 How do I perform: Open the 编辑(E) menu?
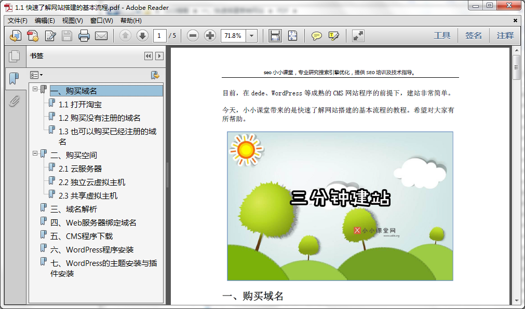(x=45, y=21)
